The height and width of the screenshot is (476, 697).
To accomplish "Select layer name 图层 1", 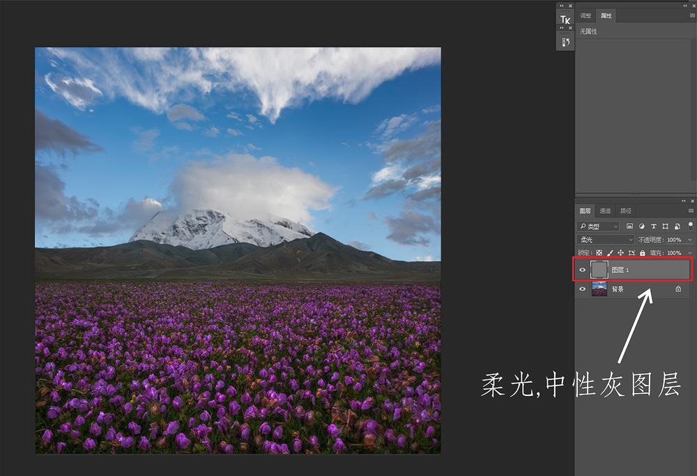I will point(620,270).
